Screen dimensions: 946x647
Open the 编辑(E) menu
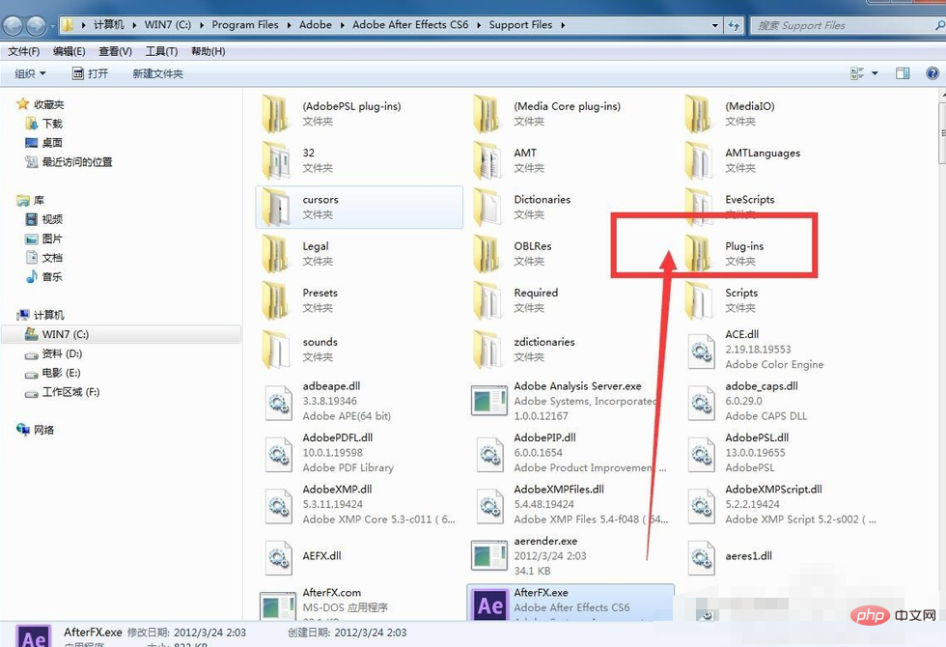point(69,51)
